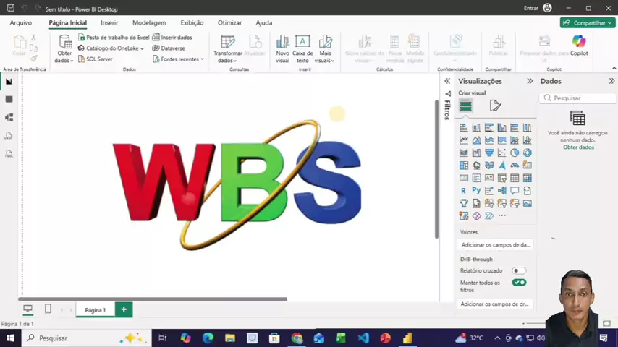Open the Mais visuais dropdown

[x=325, y=49]
